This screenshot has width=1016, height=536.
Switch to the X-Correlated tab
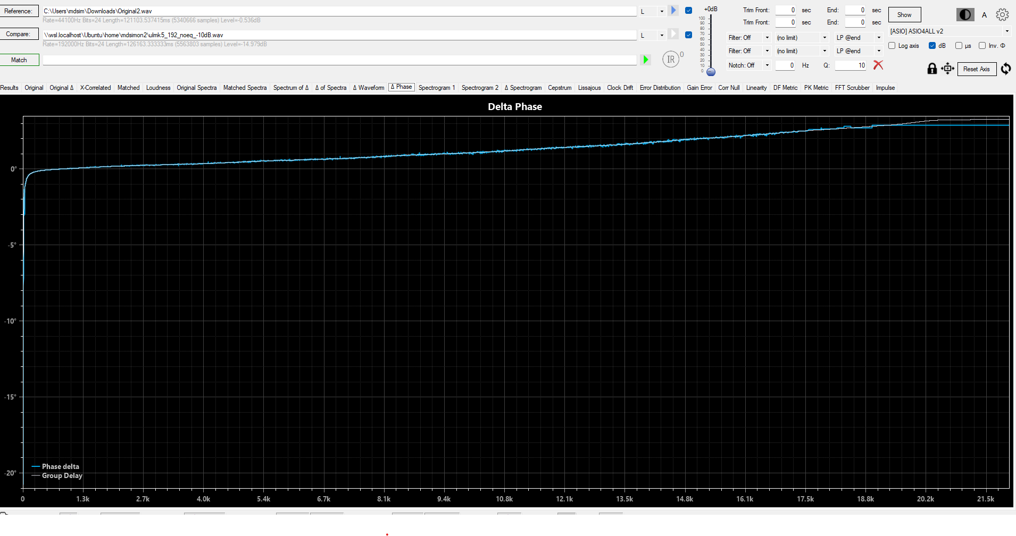pyautogui.click(x=95, y=88)
